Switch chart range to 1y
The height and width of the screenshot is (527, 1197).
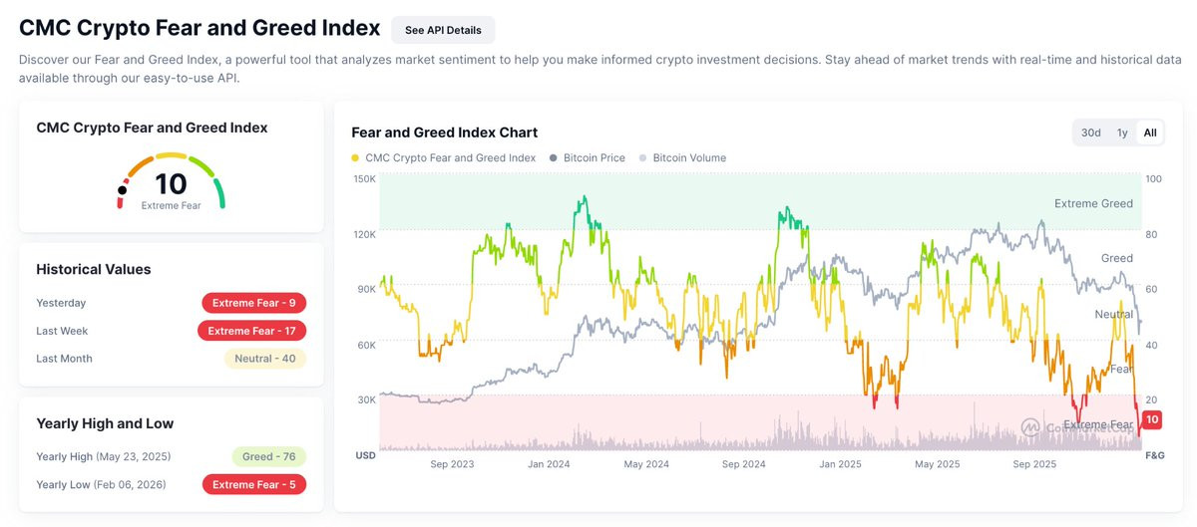tap(1122, 132)
